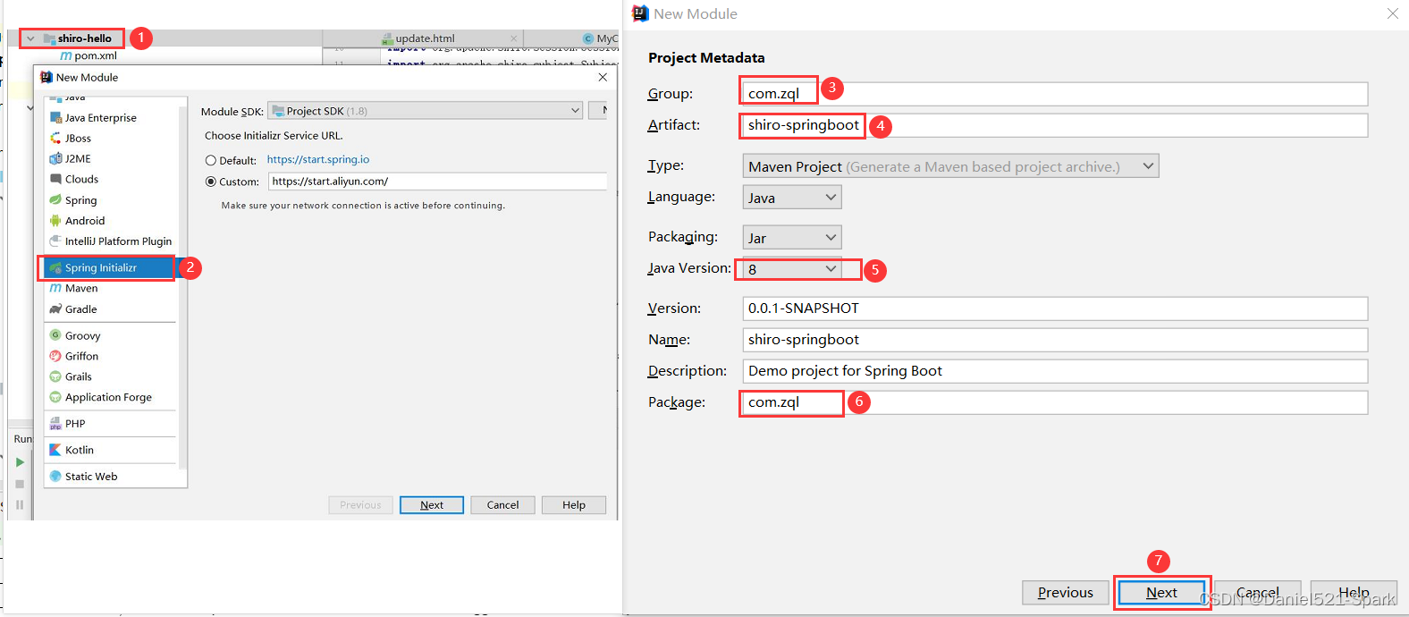Open the Java Version dropdown
This screenshot has width=1409, height=617.
pyautogui.click(x=792, y=269)
